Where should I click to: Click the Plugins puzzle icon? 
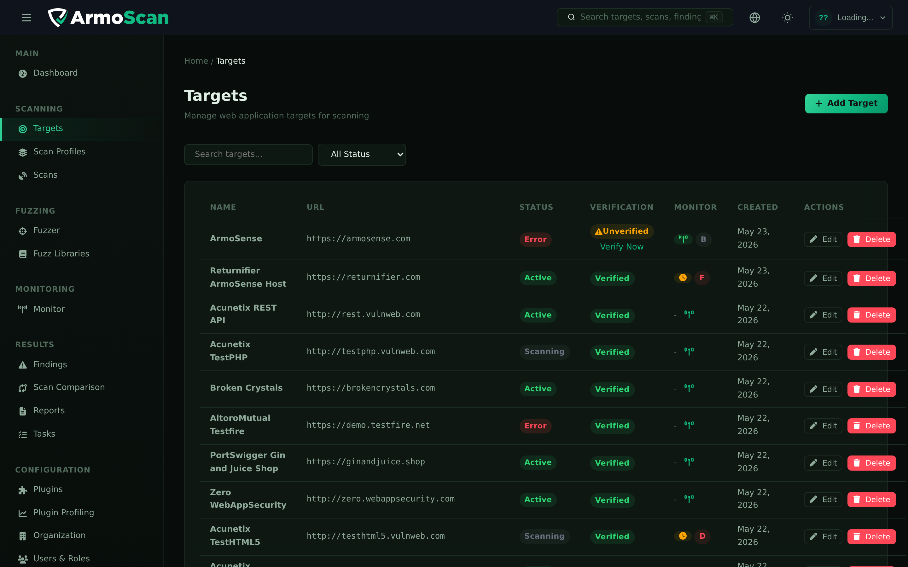(x=22, y=490)
